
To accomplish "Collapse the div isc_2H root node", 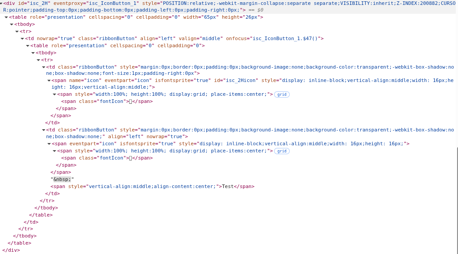I will tap(1, 4).
